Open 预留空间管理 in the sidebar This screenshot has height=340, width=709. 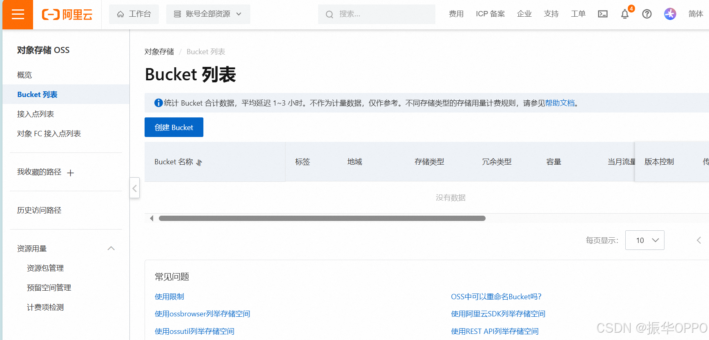pyautogui.click(x=49, y=288)
